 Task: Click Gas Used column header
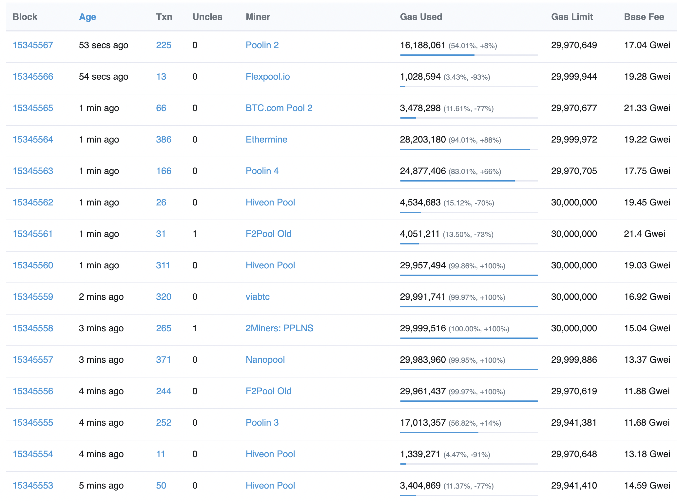click(x=421, y=17)
